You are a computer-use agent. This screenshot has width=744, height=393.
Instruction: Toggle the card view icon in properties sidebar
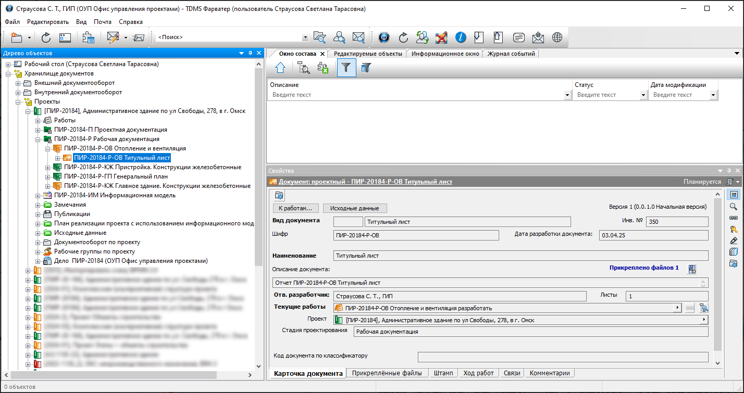point(734,195)
